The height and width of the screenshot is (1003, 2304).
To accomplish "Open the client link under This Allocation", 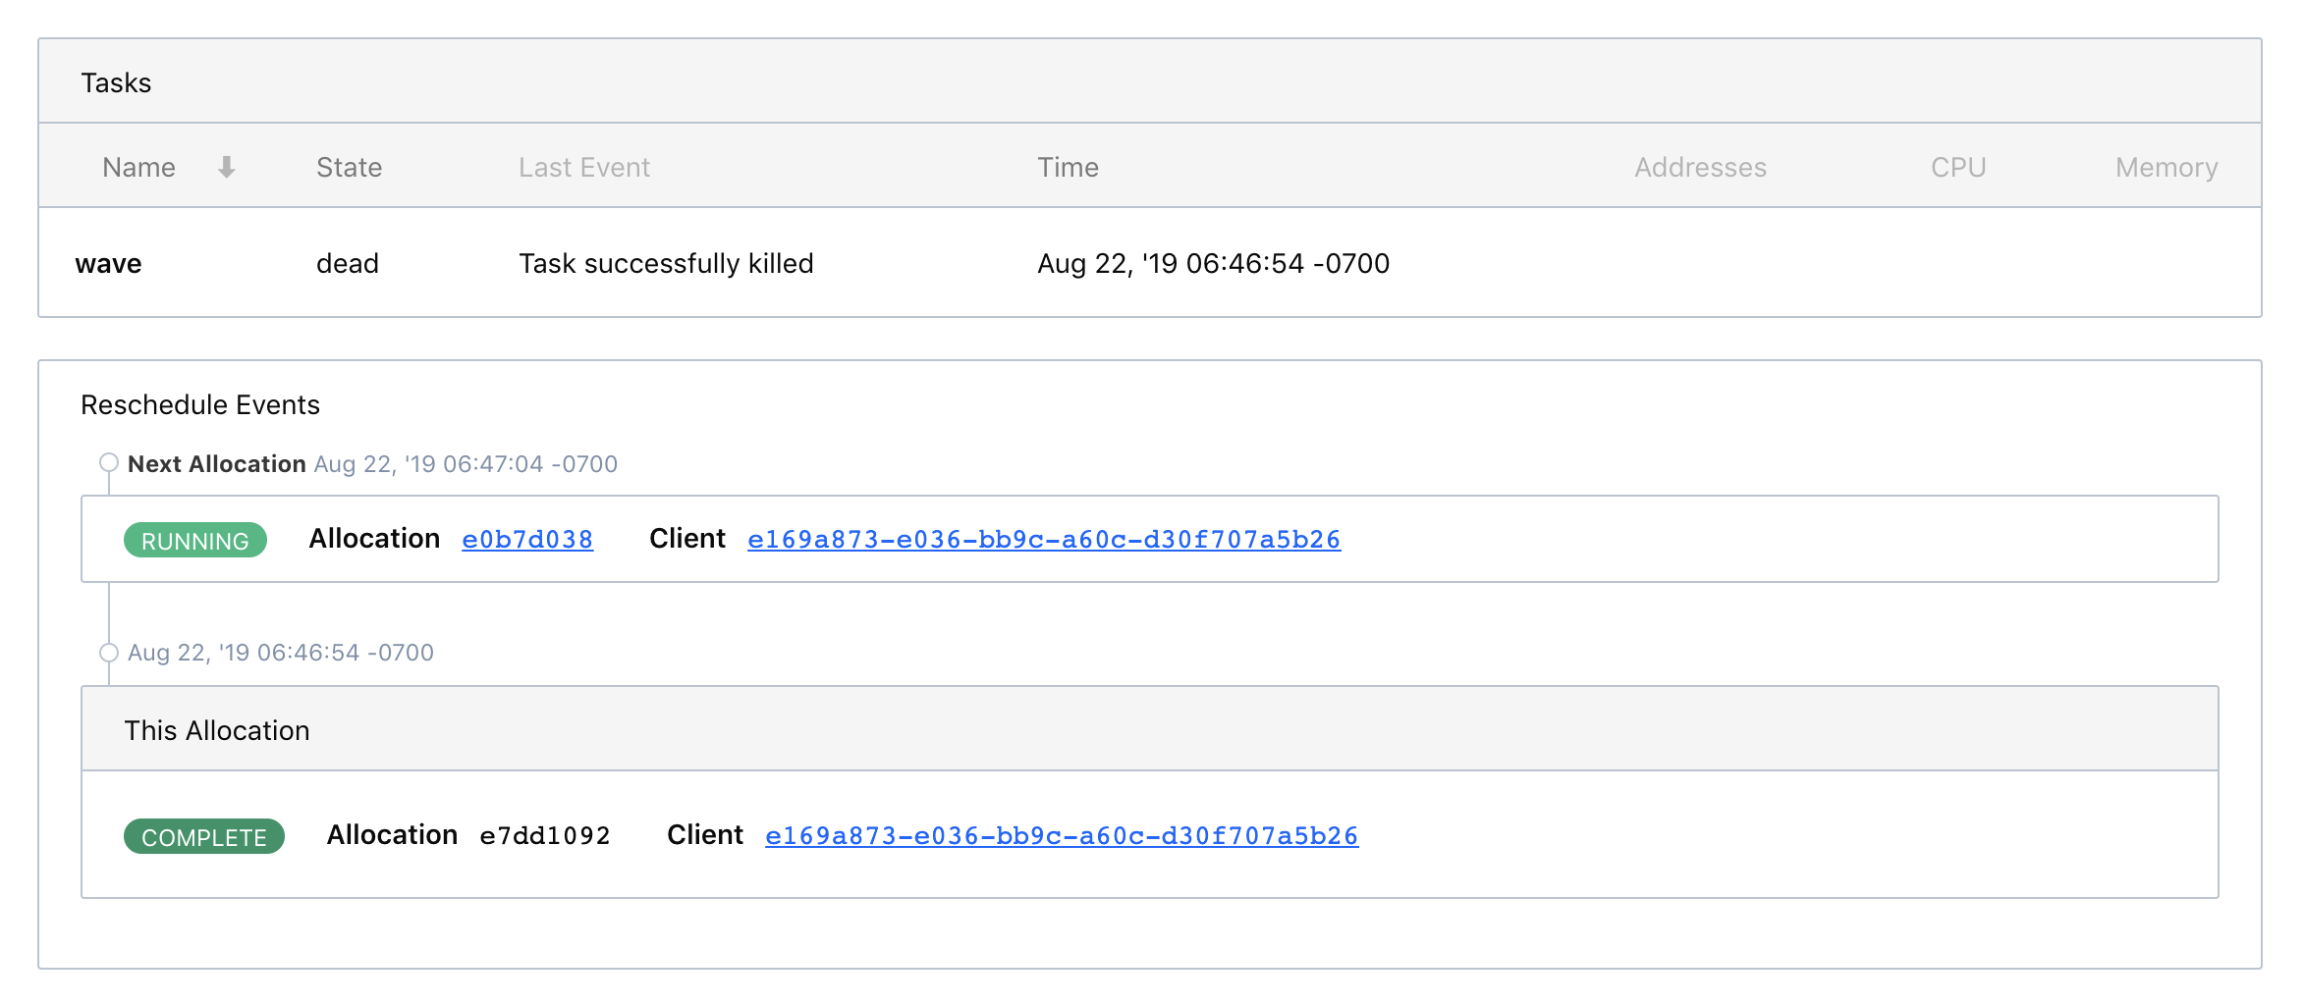I will tap(1061, 836).
